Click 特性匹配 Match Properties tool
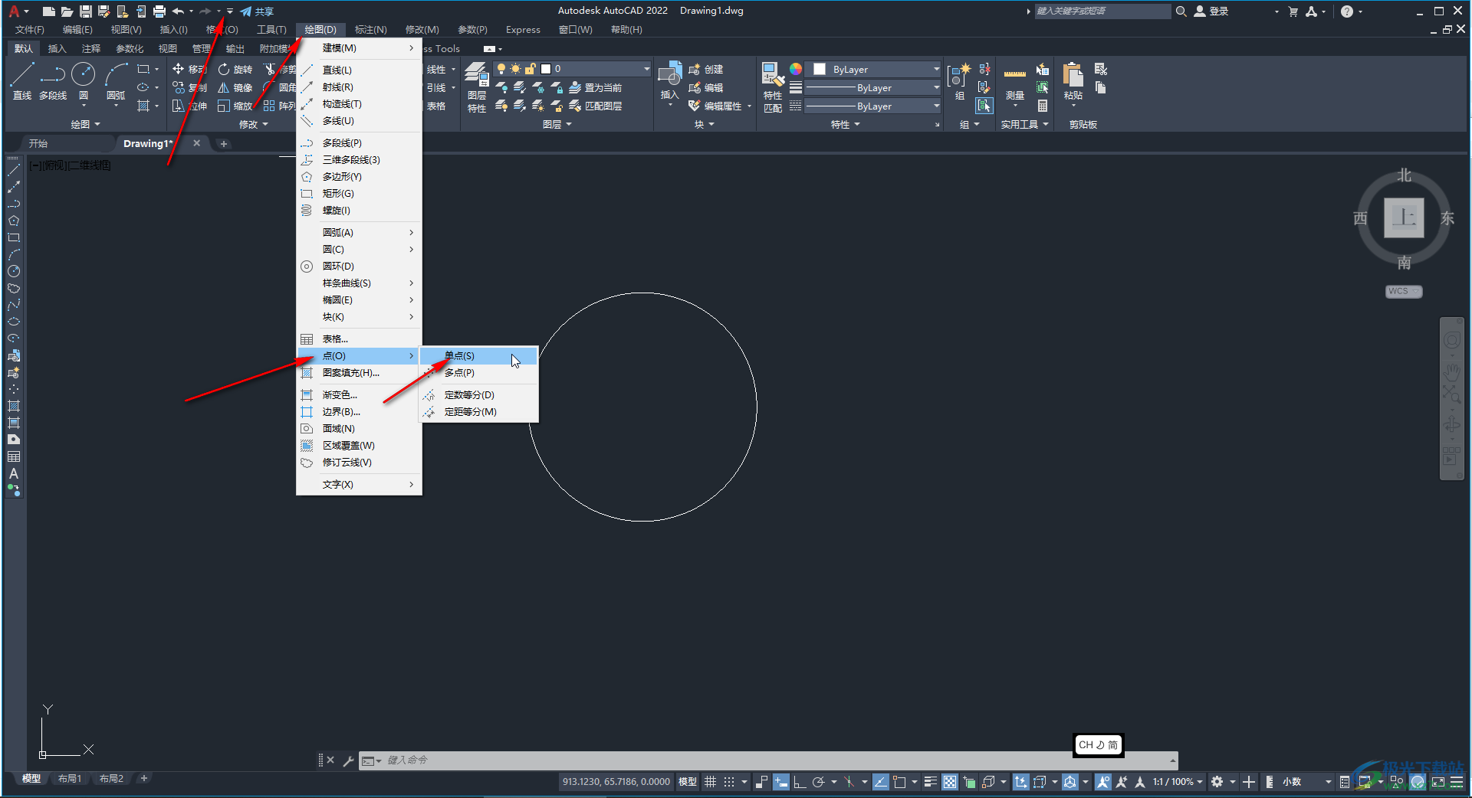1472x798 pixels. tap(772, 87)
